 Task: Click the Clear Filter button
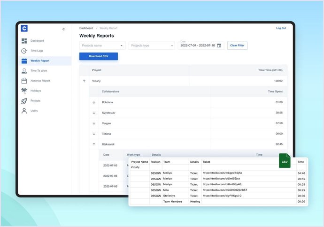pos(237,45)
